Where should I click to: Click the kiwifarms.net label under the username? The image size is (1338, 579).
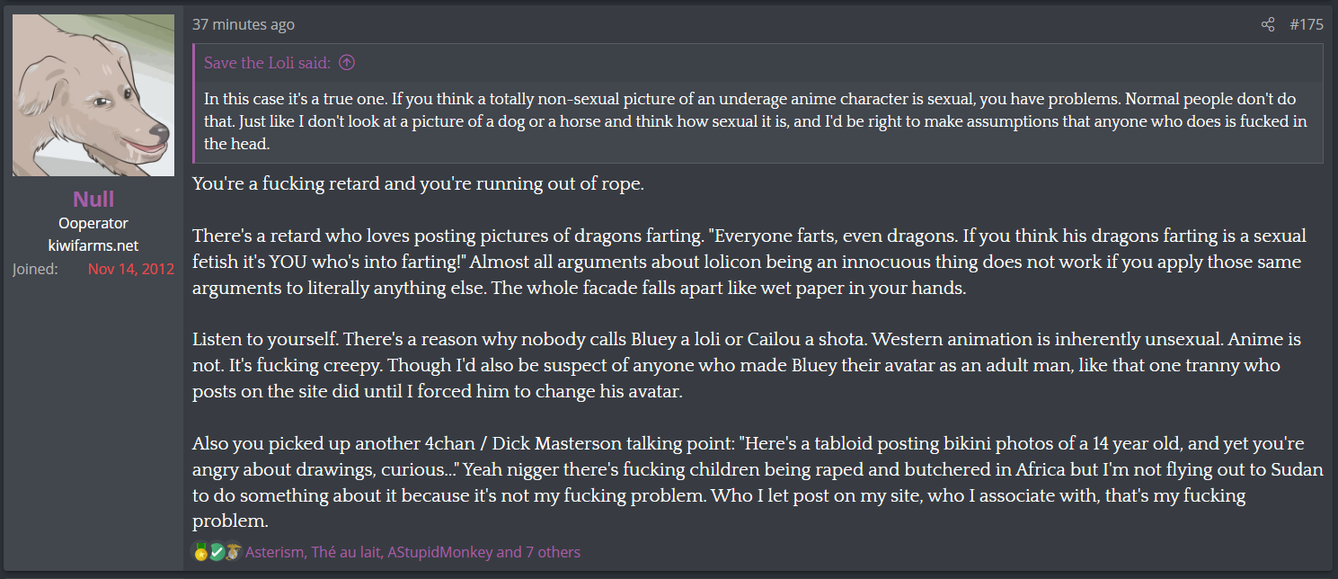click(x=93, y=245)
